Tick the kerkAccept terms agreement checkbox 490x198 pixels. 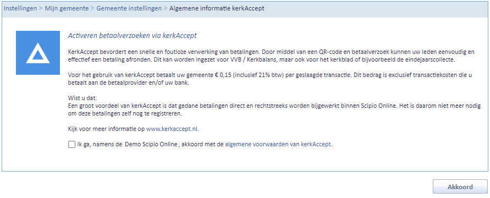pyautogui.click(x=71, y=145)
